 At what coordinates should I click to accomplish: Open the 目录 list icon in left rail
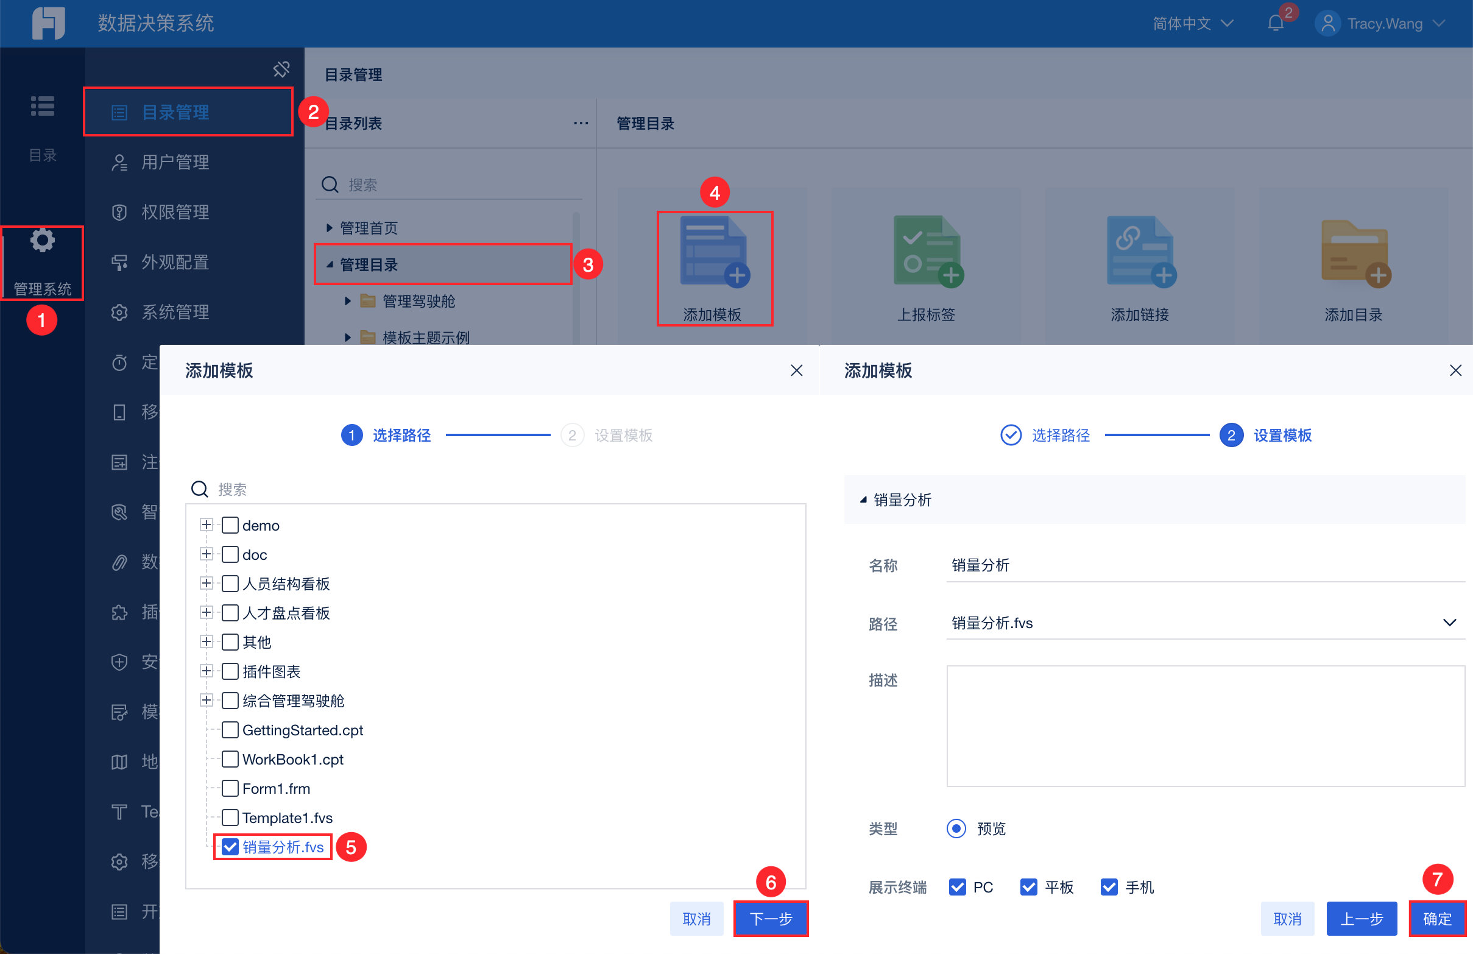pyautogui.click(x=42, y=107)
